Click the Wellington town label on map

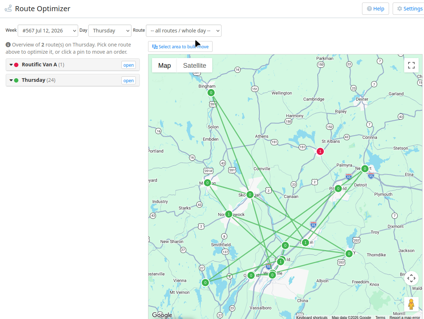click(282, 93)
